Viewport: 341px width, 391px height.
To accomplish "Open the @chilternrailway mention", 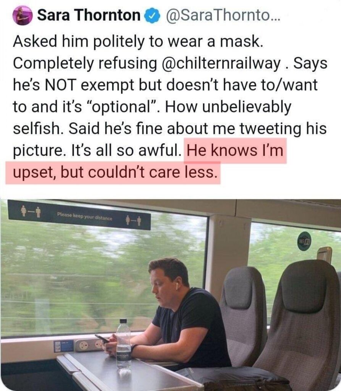I will coord(221,64).
